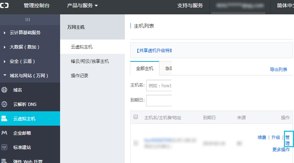Open the account email menu
The height and width of the screenshot is (163, 294).
point(240,6)
